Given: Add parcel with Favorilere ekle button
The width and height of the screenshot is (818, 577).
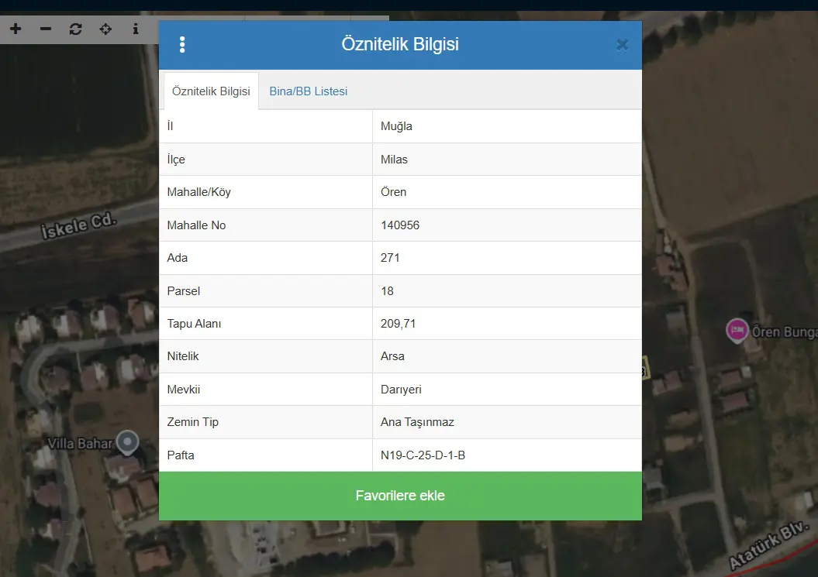Looking at the screenshot, I should [x=400, y=496].
